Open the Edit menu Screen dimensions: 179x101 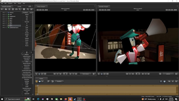click(x=5, y=3)
